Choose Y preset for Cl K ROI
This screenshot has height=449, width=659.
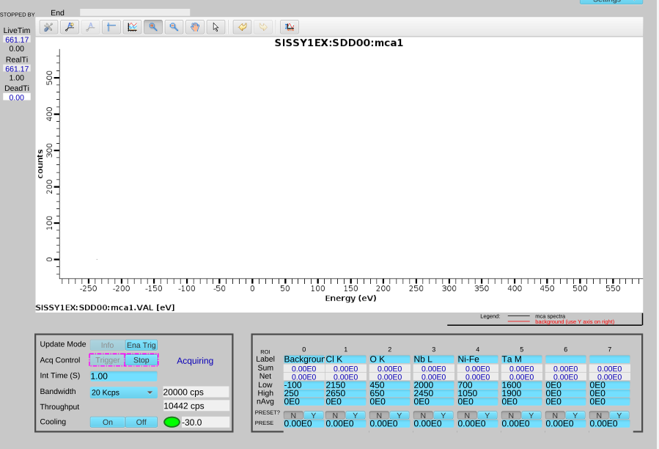(x=356, y=415)
